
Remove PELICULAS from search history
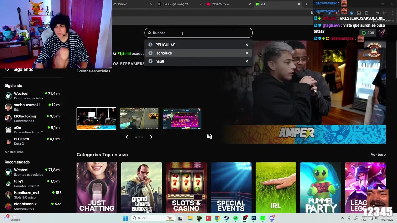(x=247, y=45)
